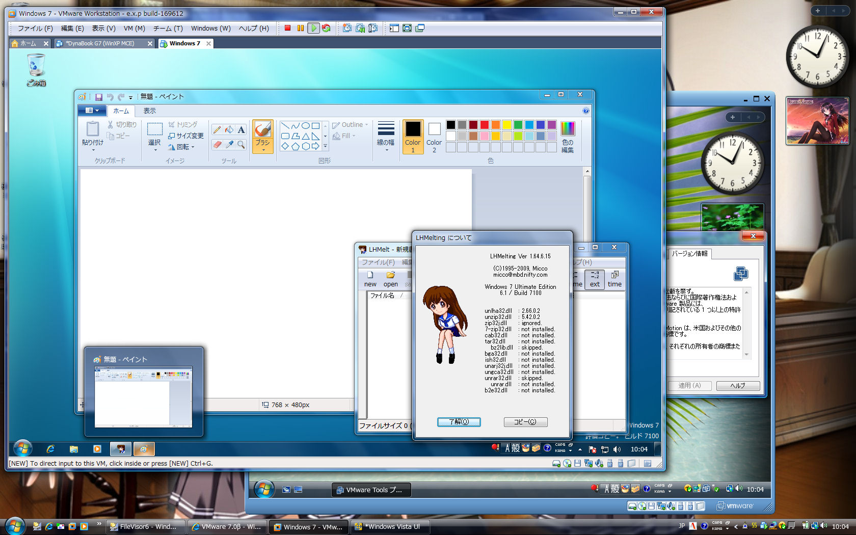
Task: Switch to the ホーム tab in VMware
Action: 30,44
